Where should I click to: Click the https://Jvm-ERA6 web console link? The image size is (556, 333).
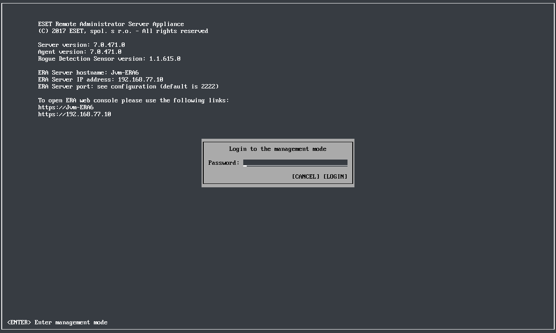pyautogui.click(x=66, y=107)
